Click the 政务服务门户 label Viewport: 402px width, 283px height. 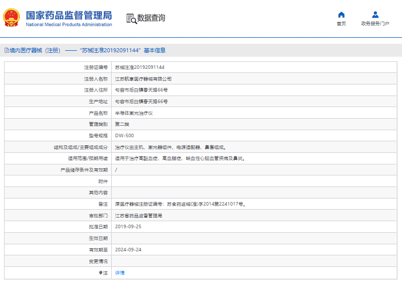click(x=375, y=24)
